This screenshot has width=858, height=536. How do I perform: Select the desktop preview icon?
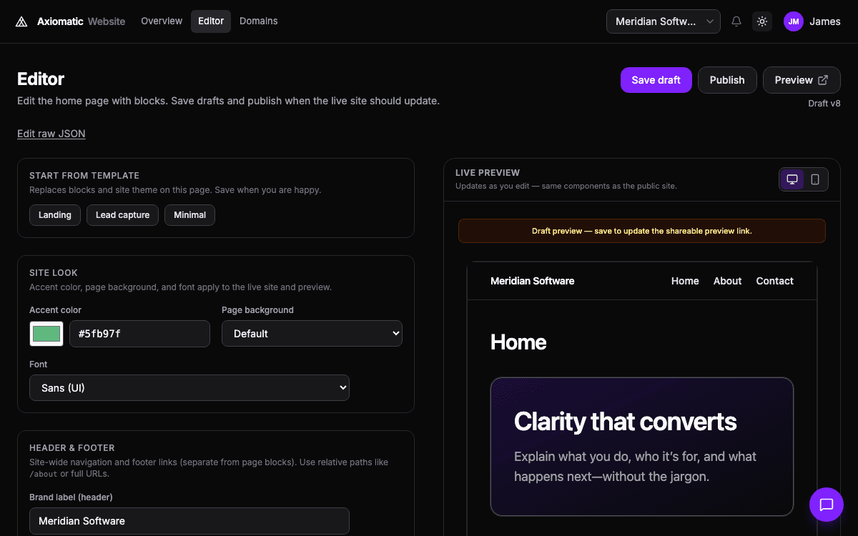click(x=792, y=179)
